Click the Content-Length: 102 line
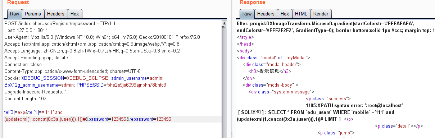 [x=25, y=98]
